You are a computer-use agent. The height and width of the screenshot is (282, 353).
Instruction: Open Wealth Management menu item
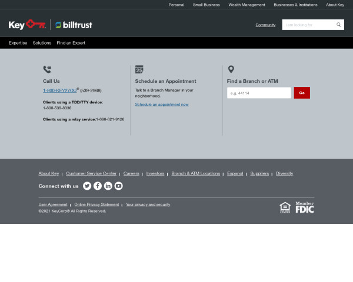247,5
